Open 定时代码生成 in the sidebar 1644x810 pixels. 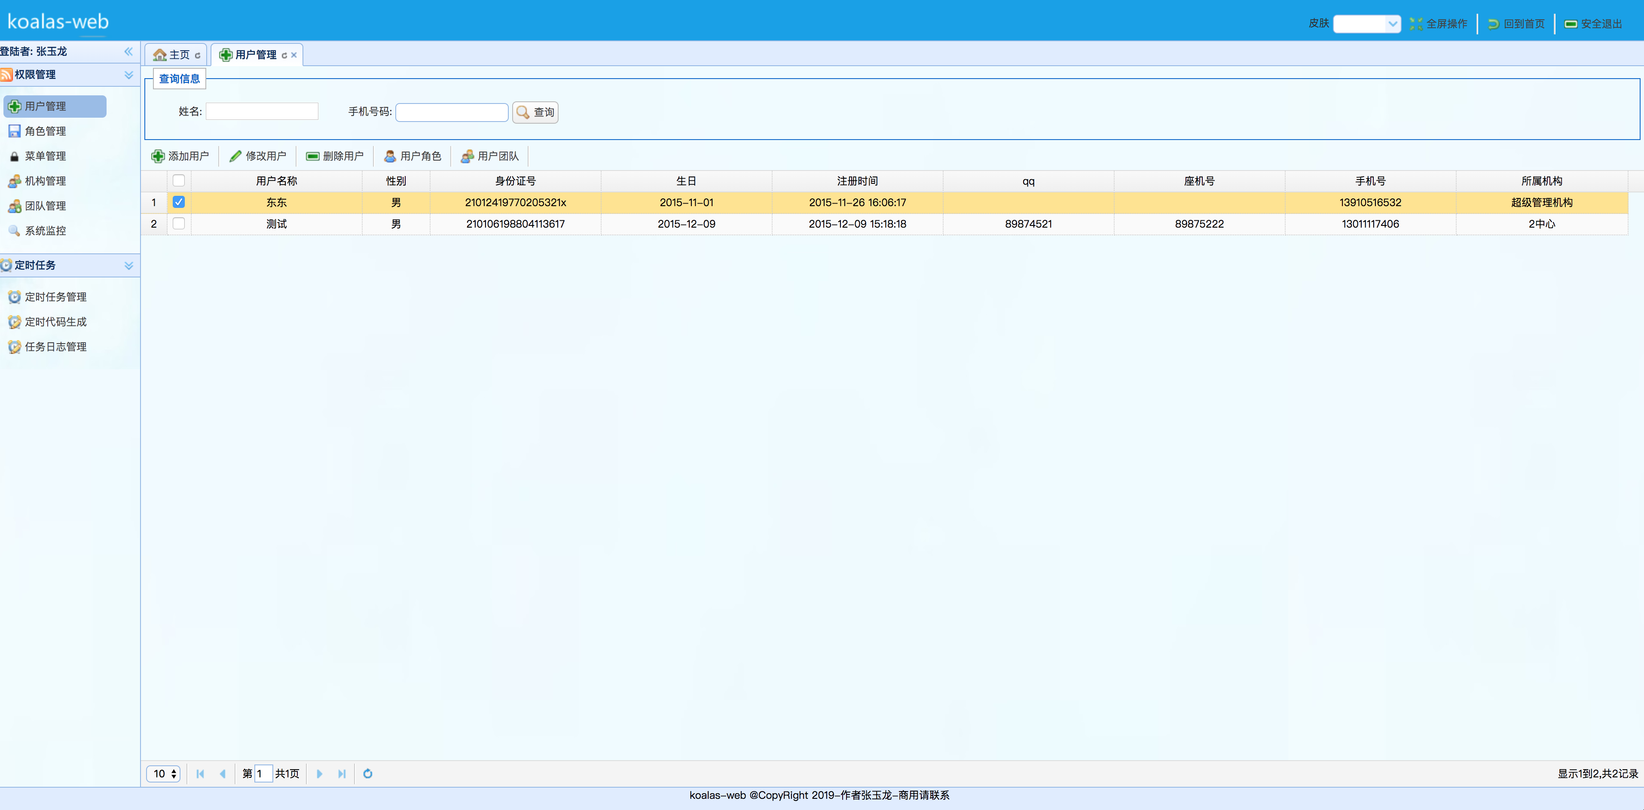47,322
